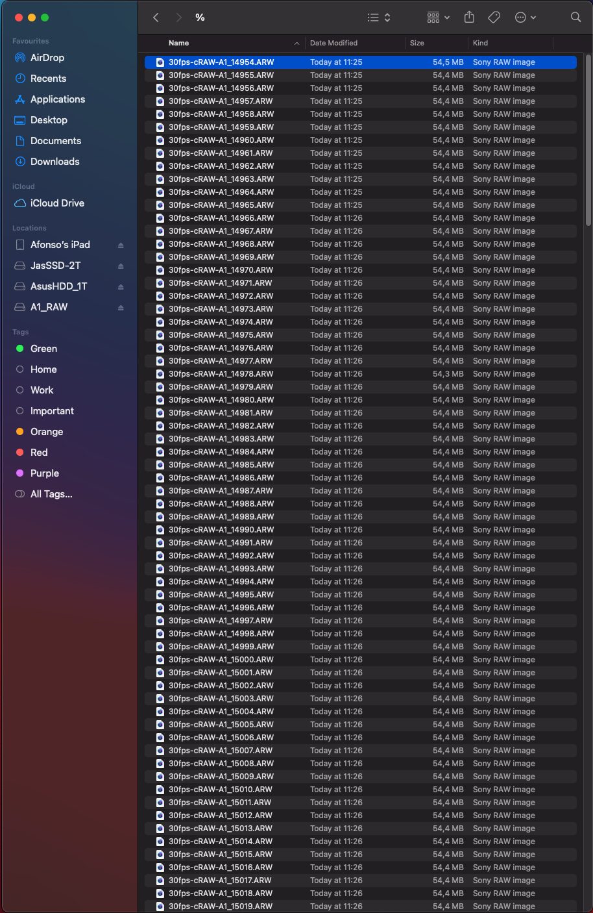Select the JasSSD-2T drive

tap(56, 266)
